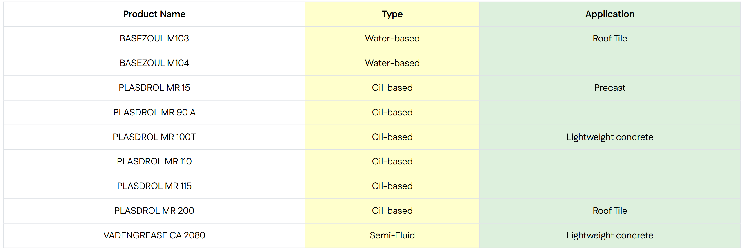
Task: Click the Product Name column header
Action: [154, 14]
